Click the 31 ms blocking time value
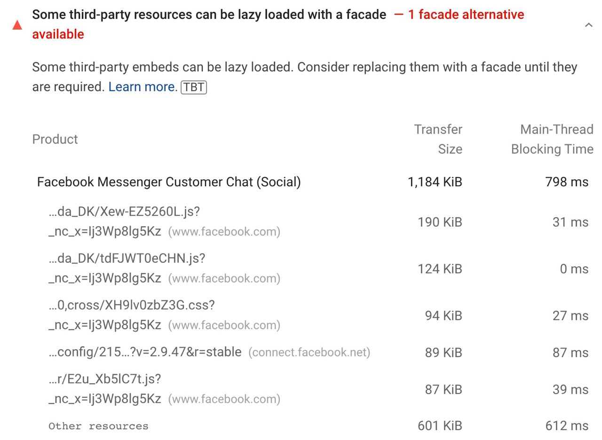Viewport: 602px width, 440px height. tap(570, 222)
